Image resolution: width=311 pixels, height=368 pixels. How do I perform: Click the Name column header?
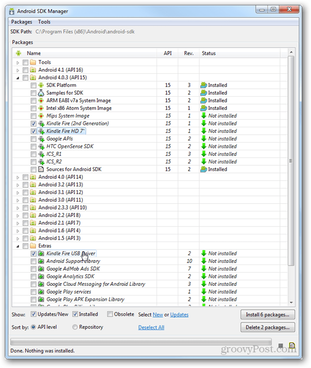(85, 53)
